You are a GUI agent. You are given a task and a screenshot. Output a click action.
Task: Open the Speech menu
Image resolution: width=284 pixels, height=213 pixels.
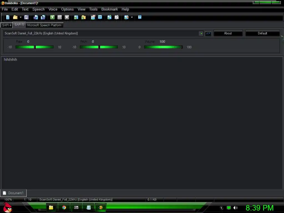tap(38, 9)
